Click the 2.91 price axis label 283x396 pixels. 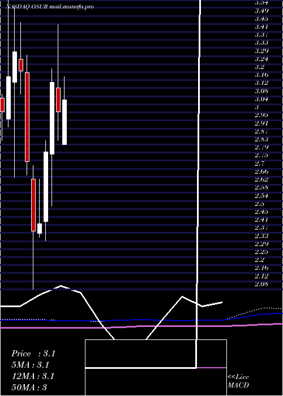tap(261, 123)
